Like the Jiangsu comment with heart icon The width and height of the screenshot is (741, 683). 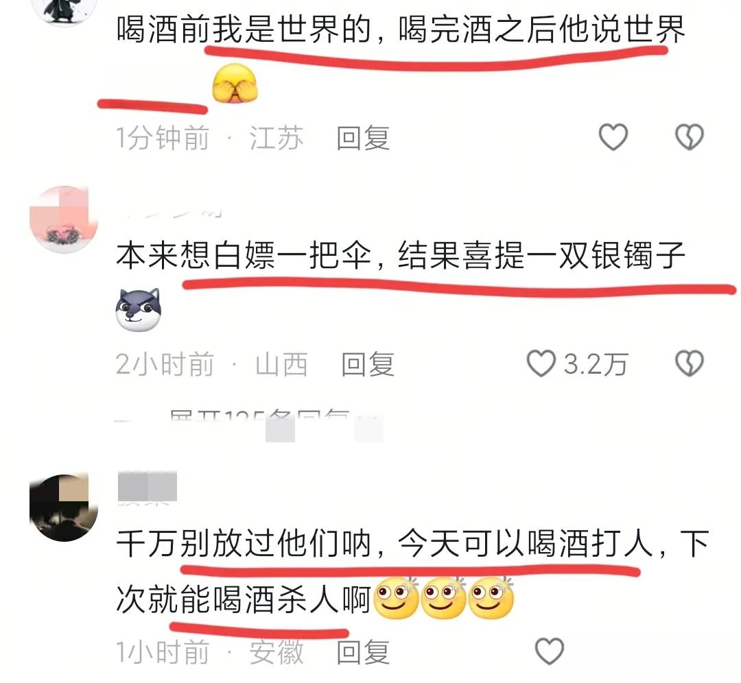613,137
